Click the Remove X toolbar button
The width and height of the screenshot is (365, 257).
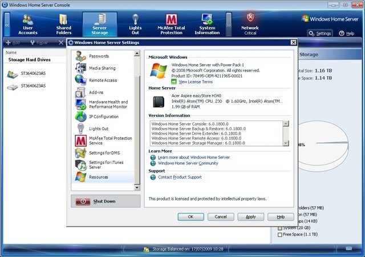point(61,43)
